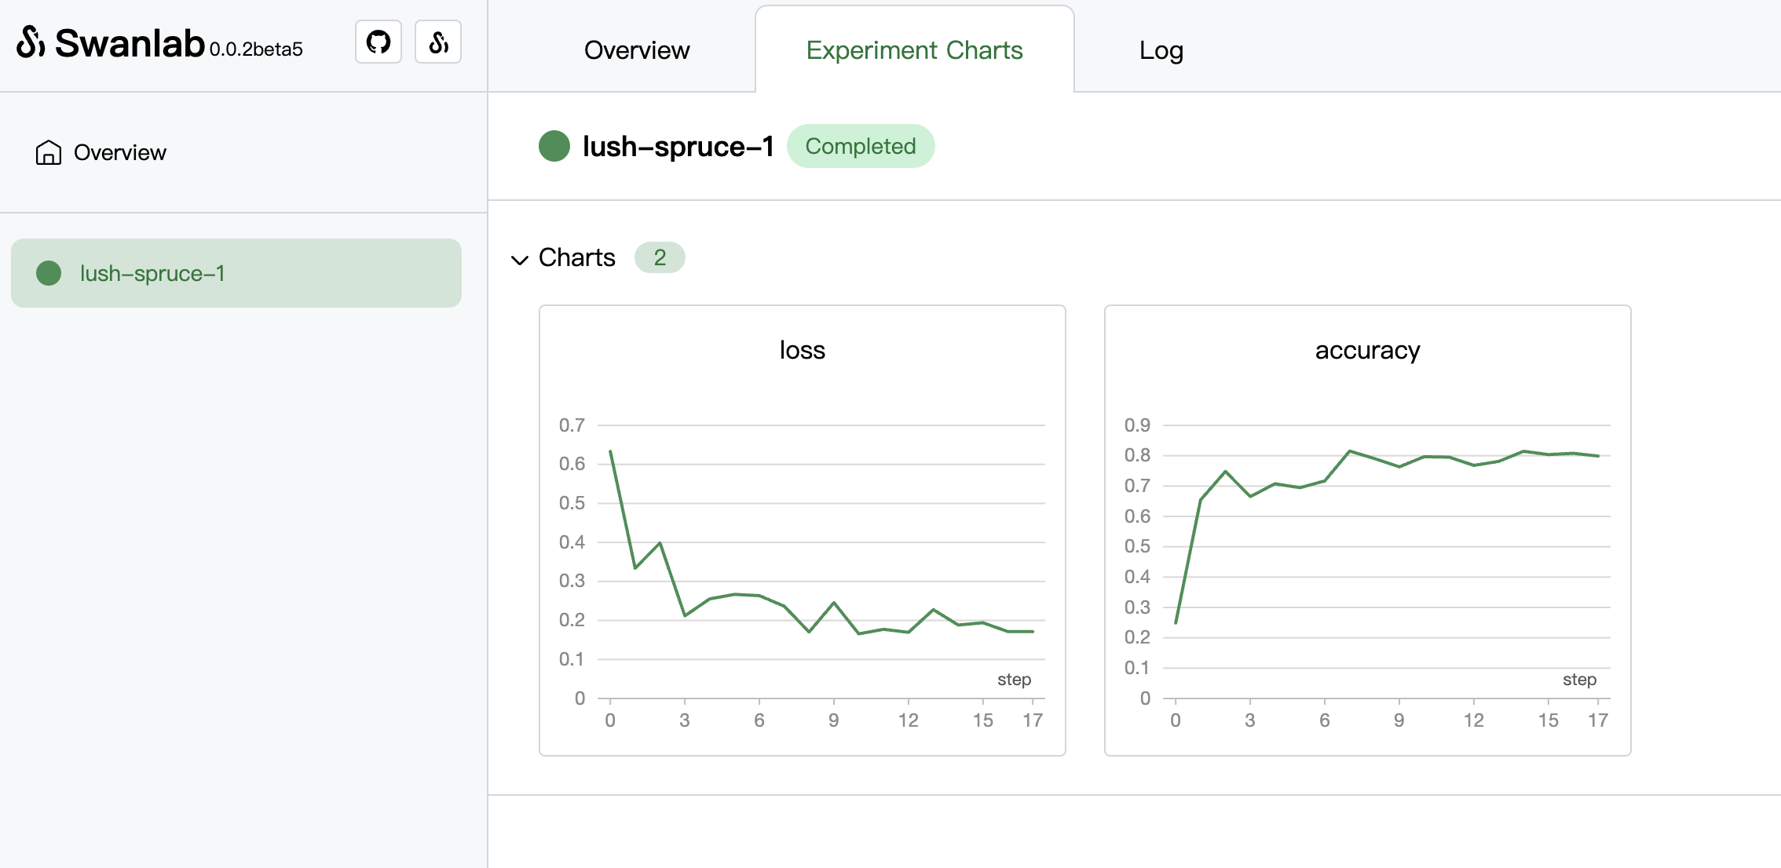Open Overview in the sidebar
The image size is (1781, 868).
tap(119, 152)
